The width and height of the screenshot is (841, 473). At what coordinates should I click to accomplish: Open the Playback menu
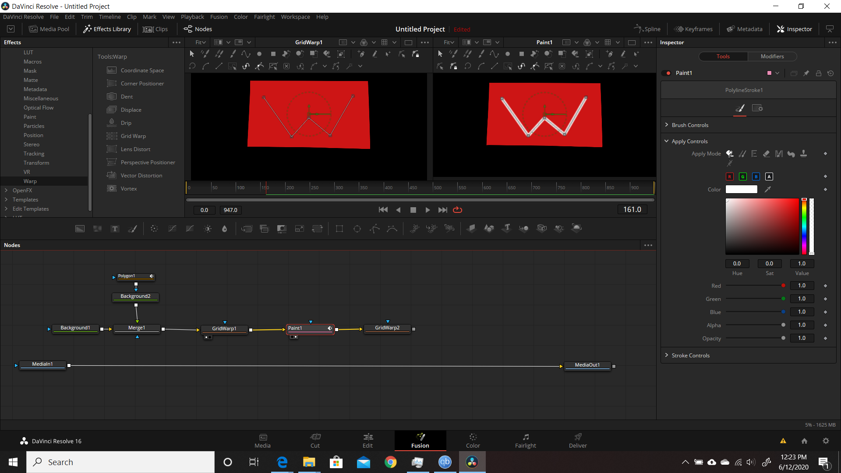tap(192, 17)
